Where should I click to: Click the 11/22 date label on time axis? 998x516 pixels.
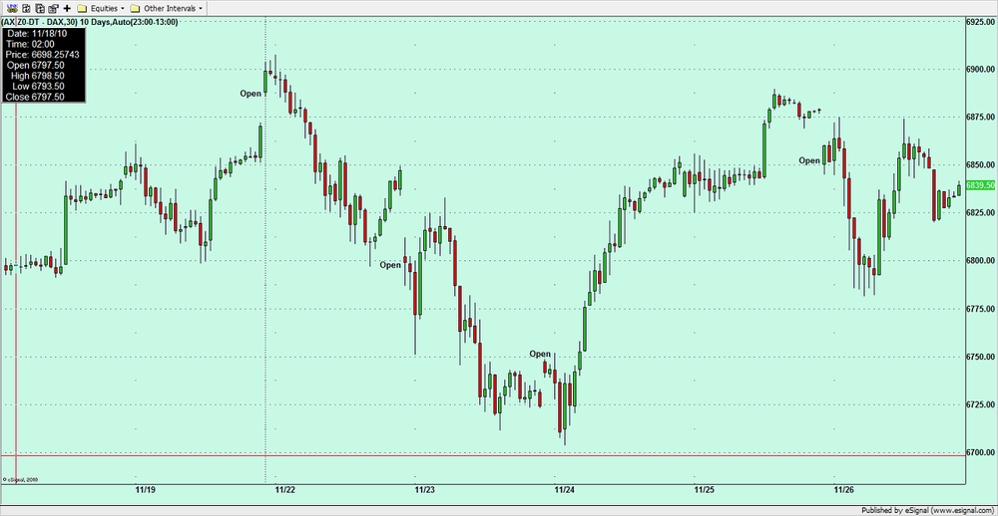click(285, 490)
